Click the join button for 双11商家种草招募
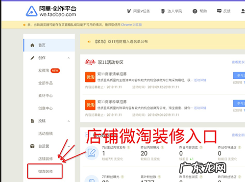The width and height of the screenshot is (245, 182). pos(239,103)
